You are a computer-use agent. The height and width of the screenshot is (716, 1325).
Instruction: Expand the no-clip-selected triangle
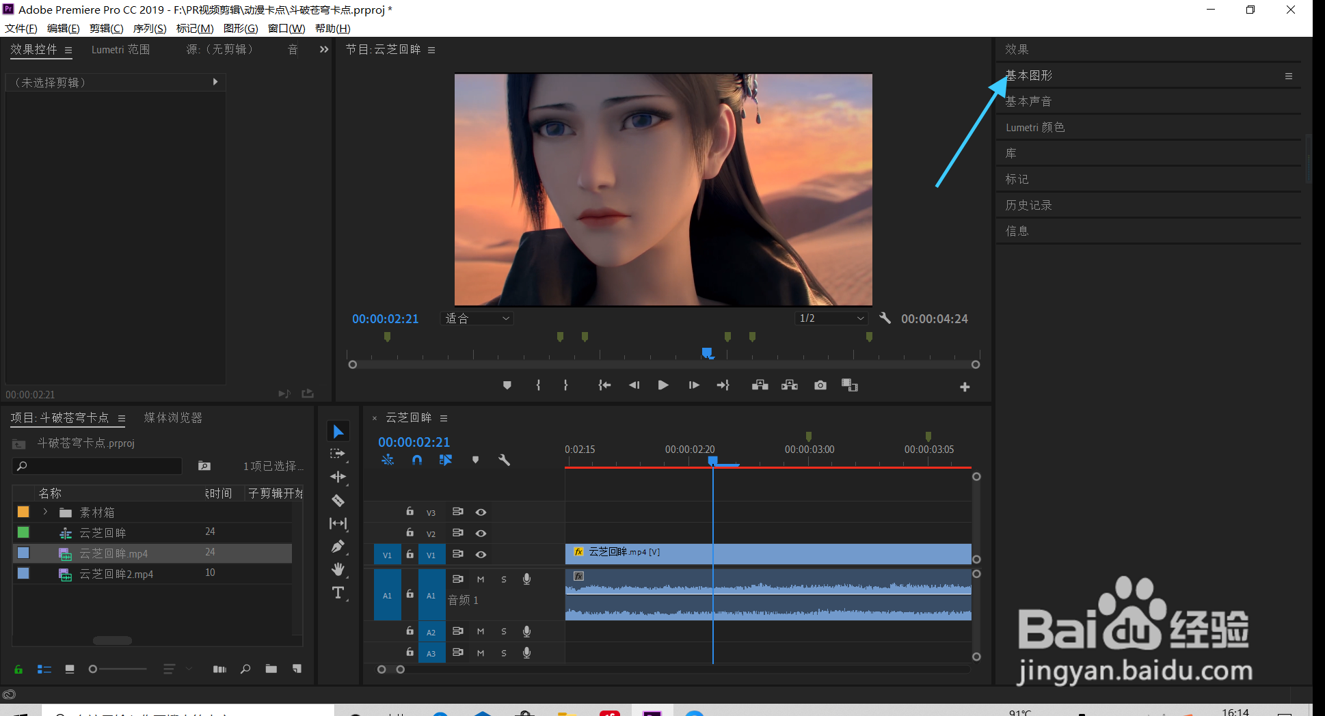click(215, 82)
